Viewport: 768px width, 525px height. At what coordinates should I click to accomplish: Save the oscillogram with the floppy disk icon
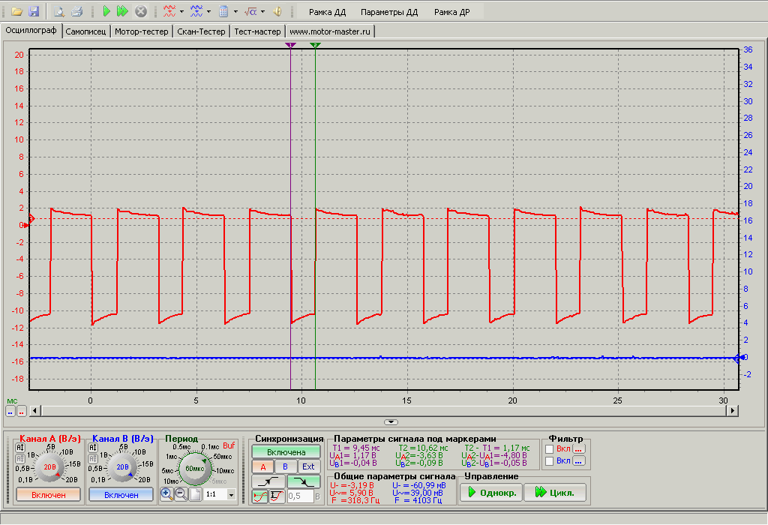tap(34, 12)
